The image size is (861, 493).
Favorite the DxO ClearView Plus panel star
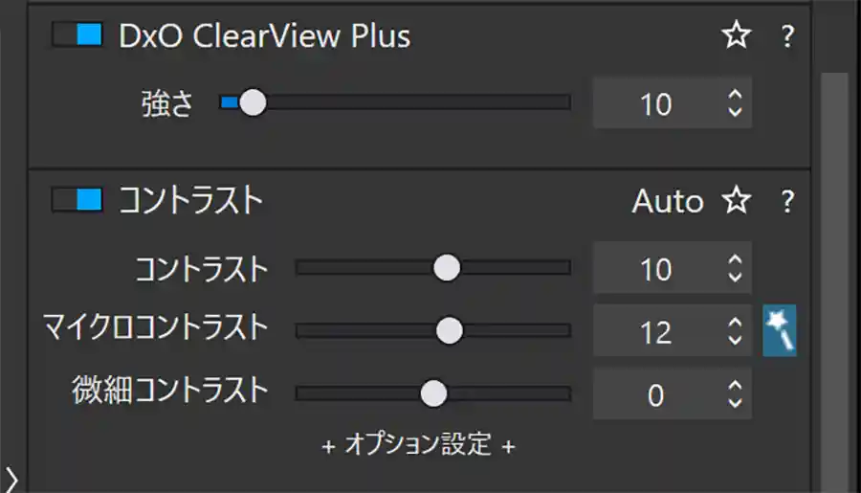(x=735, y=36)
